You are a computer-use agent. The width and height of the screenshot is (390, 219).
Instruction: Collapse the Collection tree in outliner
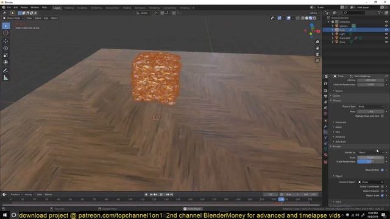click(x=329, y=22)
